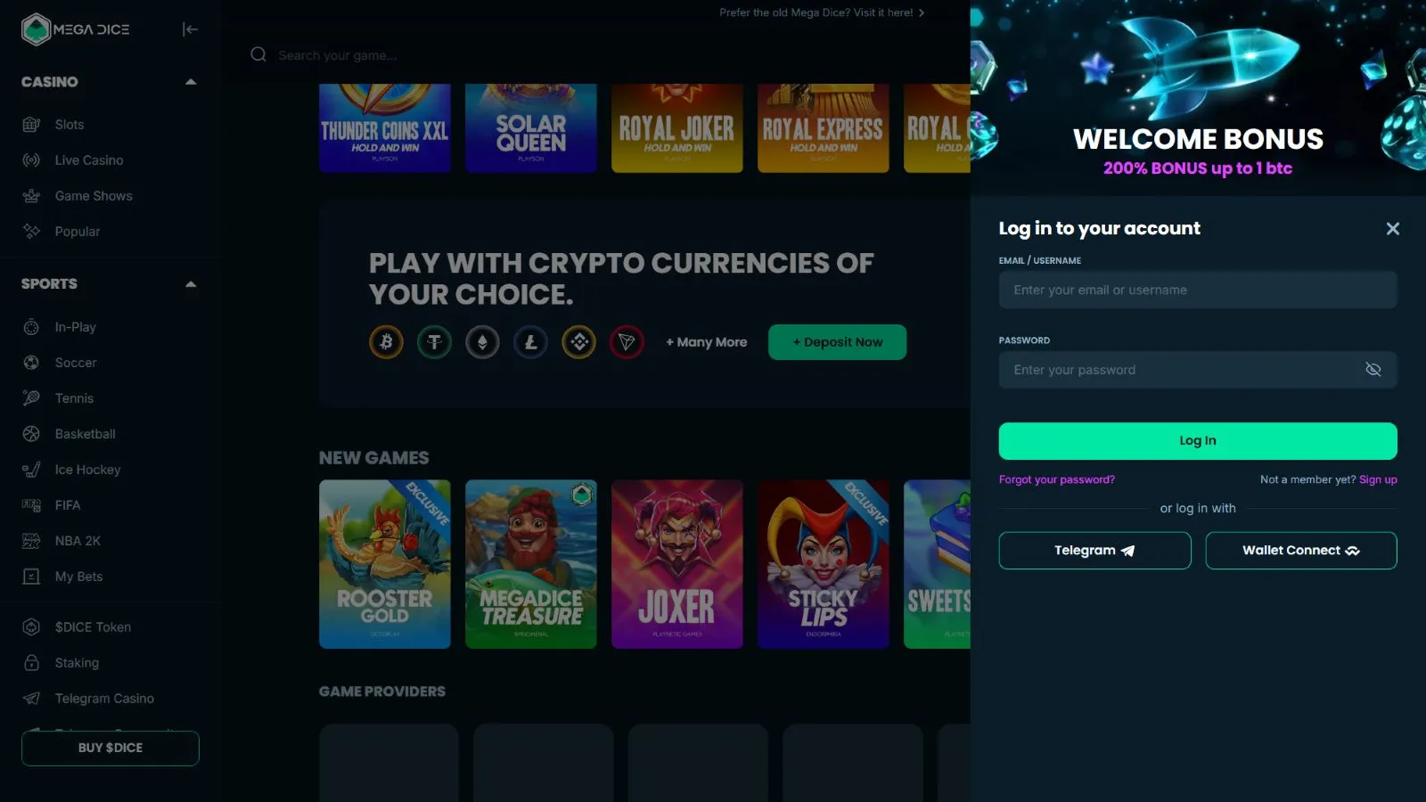Click the green Log In button
Screen dimensions: 1426x802
click(x=1198, y=441)
